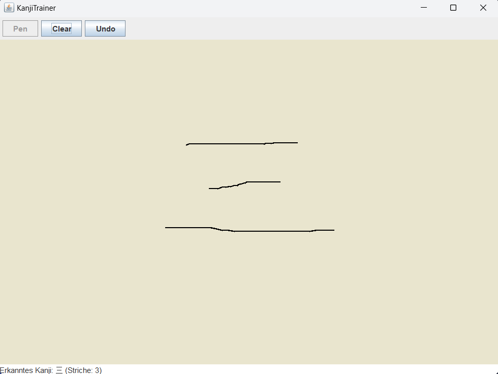
Task: Maximize the KanjiTrainer window
Action: pyautogui.click(x=453, y=8)
